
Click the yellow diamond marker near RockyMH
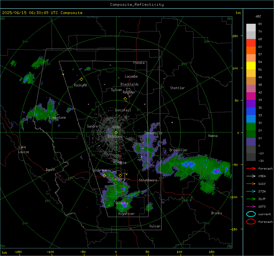point(81,79)
